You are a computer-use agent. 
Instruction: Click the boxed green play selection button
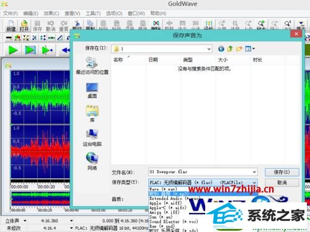(30, 50)
